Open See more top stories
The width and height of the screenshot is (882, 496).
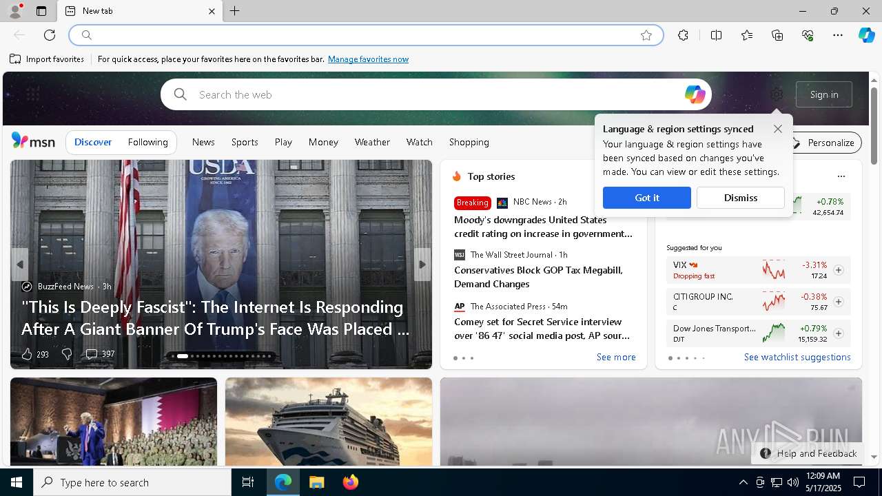[x=616, y=357]
